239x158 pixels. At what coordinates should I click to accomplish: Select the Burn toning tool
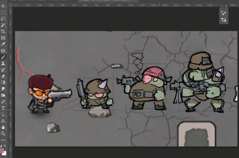coord(3,95)
